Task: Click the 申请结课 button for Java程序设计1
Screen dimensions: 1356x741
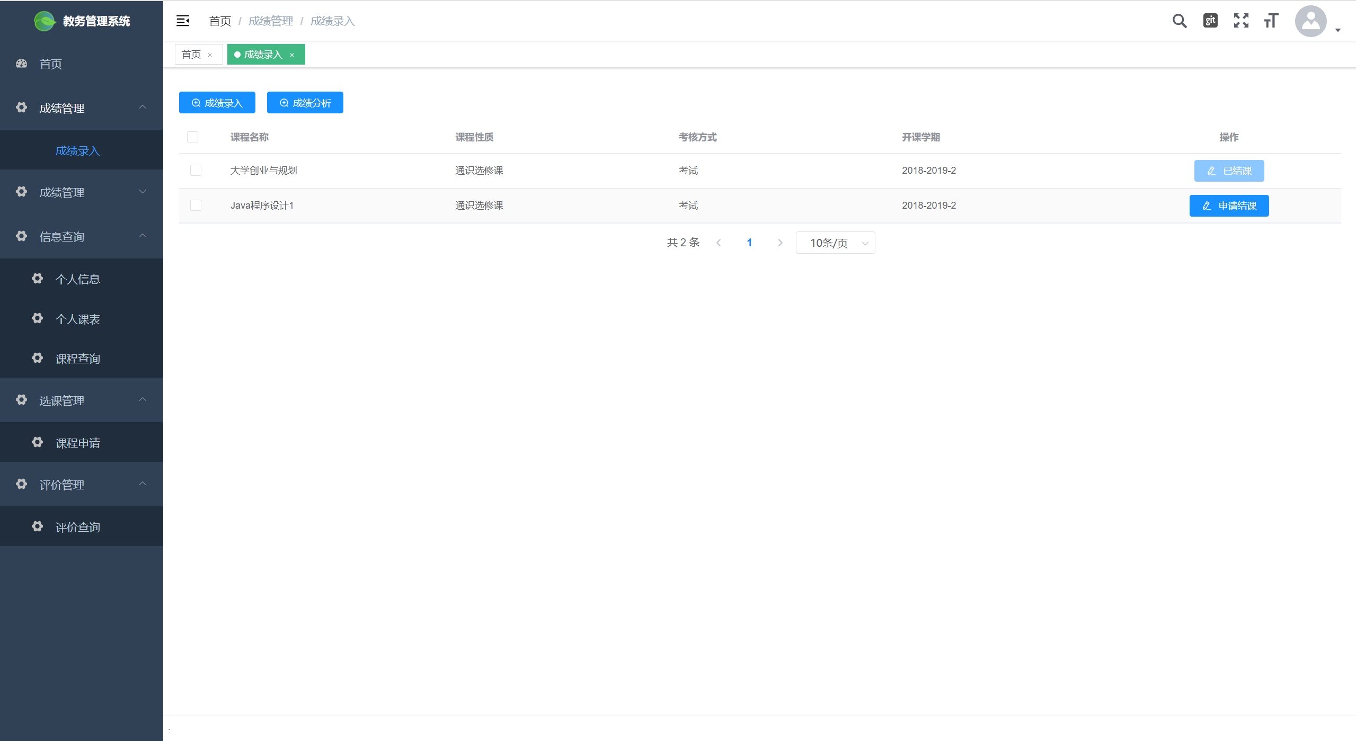Action: pos(1229,206)
